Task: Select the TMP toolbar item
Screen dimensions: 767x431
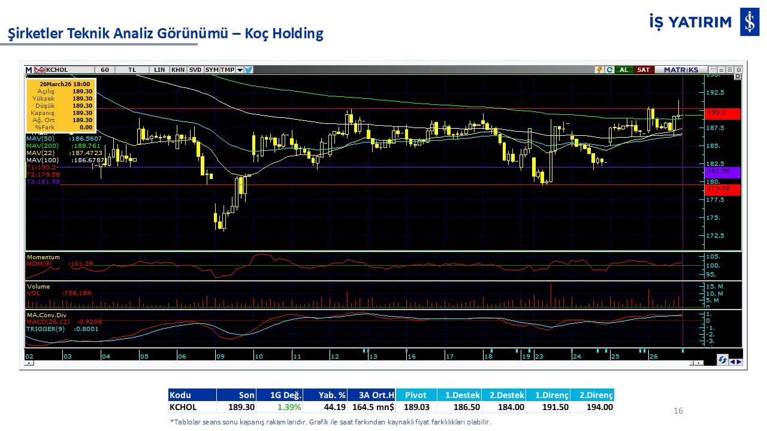Action: tap(227, 70)
